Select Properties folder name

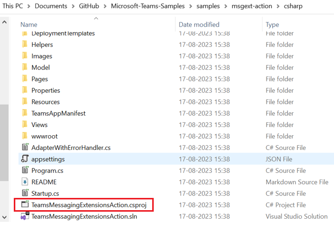(46, 91)
